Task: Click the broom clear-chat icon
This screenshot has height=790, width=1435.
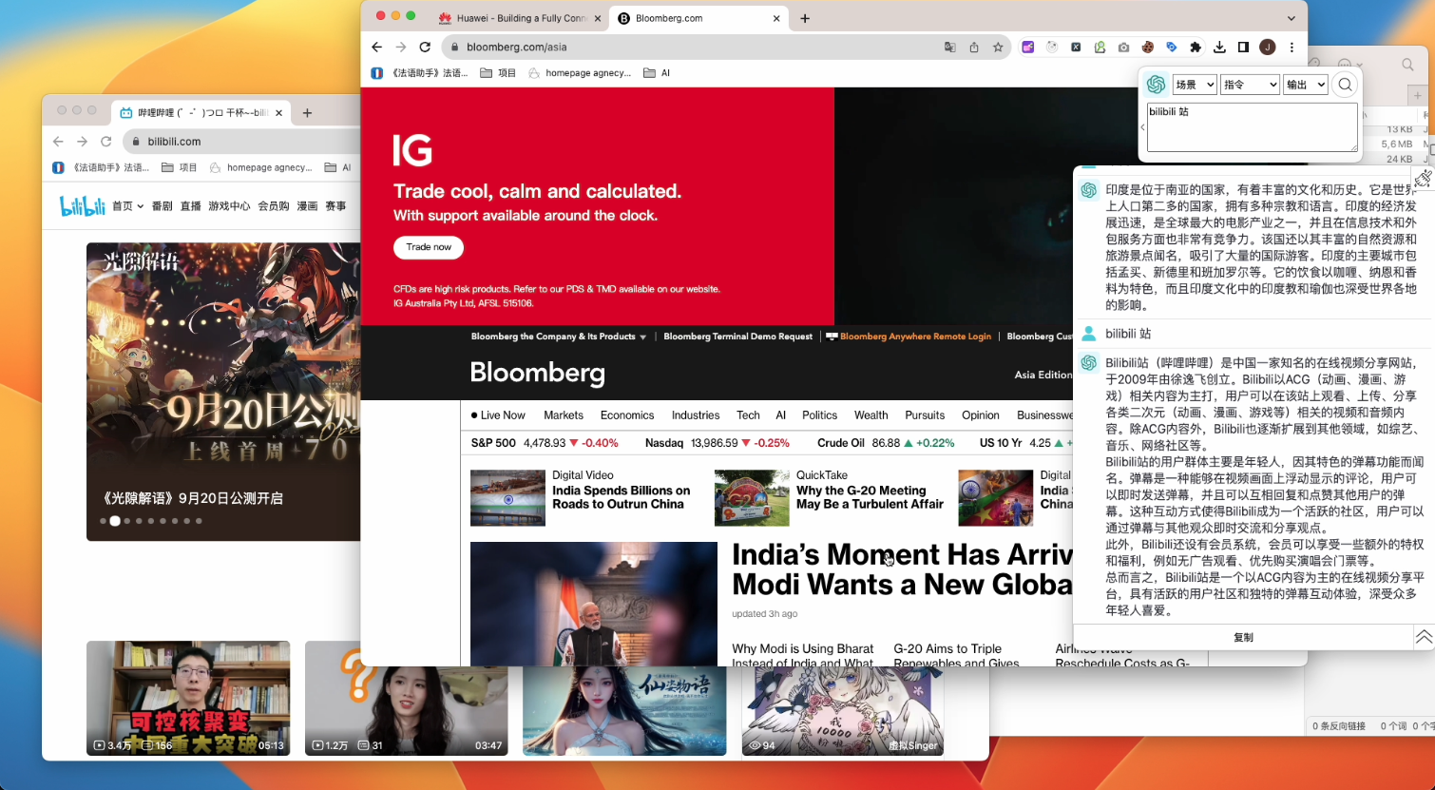Action: click(x=1423, y=178)
